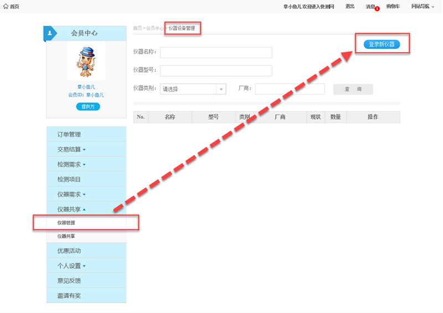This screenshot has height=313, width=443.
Task: Expand the 检测需求 sidebar section
Action: click(71, 165)
